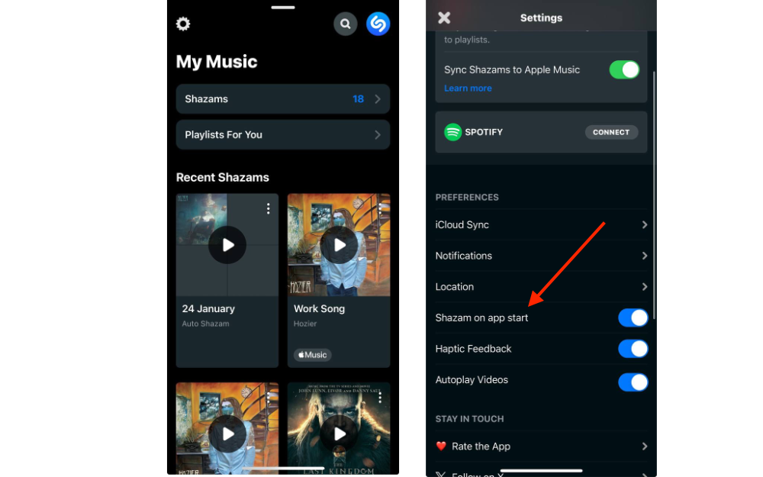Tap the blue Shazam logo button
The width and height of the screenshot is (763, 477).
[x=378, y=24]
